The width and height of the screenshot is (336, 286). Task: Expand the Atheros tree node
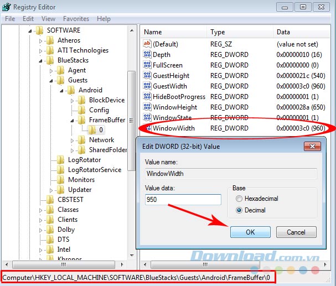coord(40,41)
